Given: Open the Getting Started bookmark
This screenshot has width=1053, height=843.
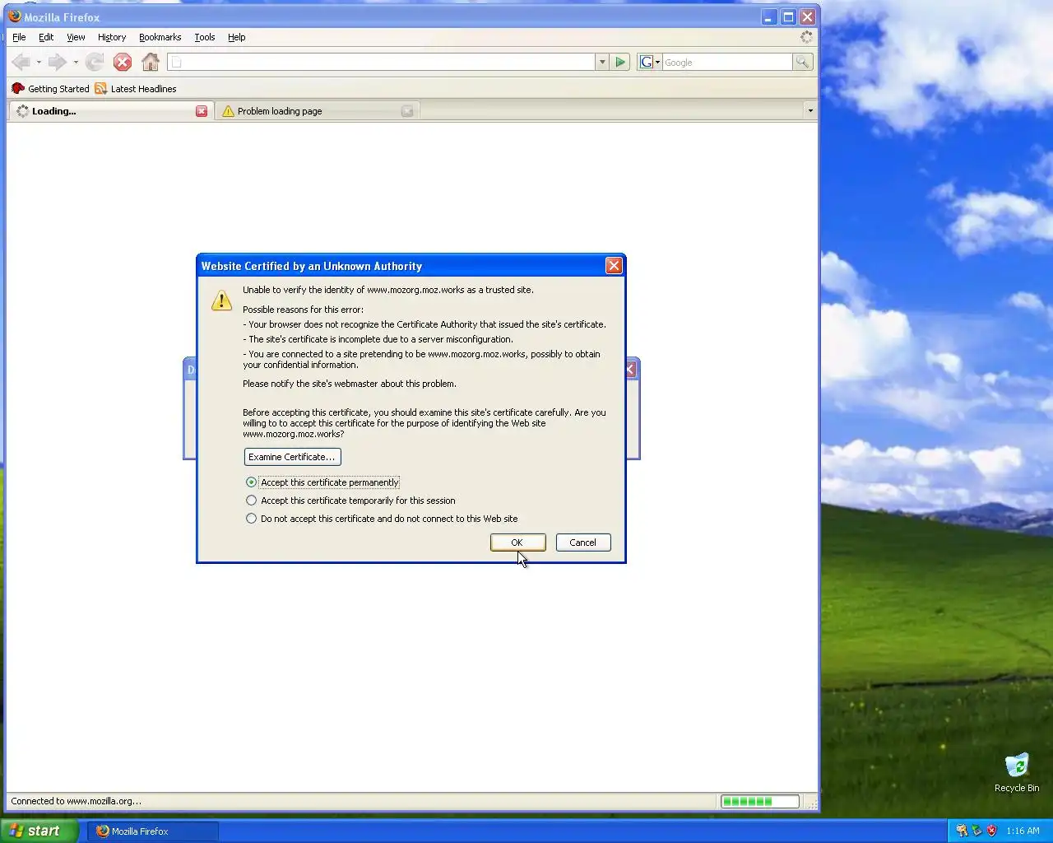Looking at the screenshot, I should [x=51, y=89].
